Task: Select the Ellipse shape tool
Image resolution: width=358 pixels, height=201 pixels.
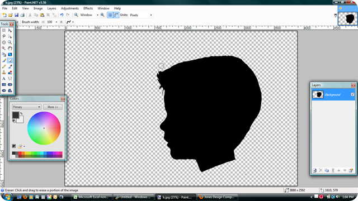Action: pos(4,90)
